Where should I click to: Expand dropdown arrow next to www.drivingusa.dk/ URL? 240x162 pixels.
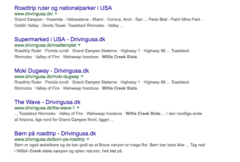[x=56, y=14]
